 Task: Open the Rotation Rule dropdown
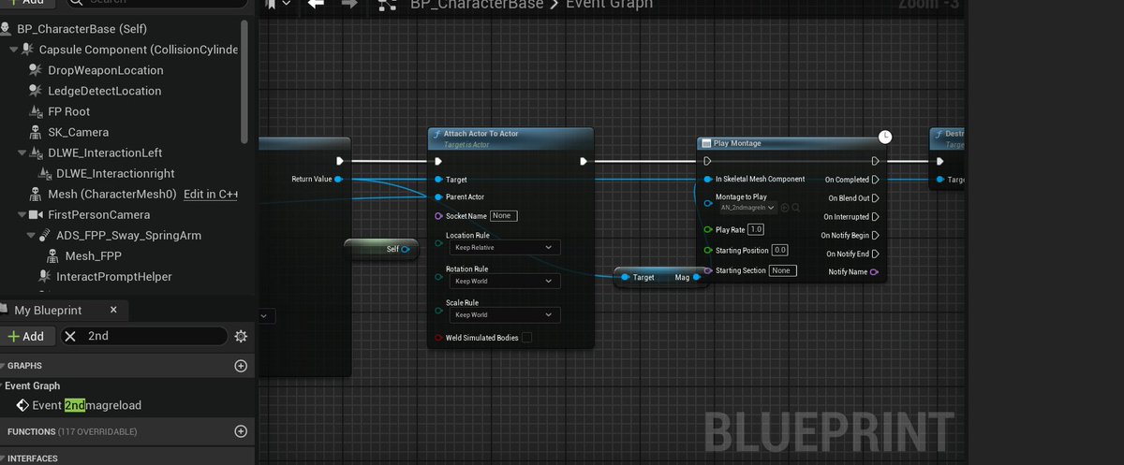click(504, 281)
